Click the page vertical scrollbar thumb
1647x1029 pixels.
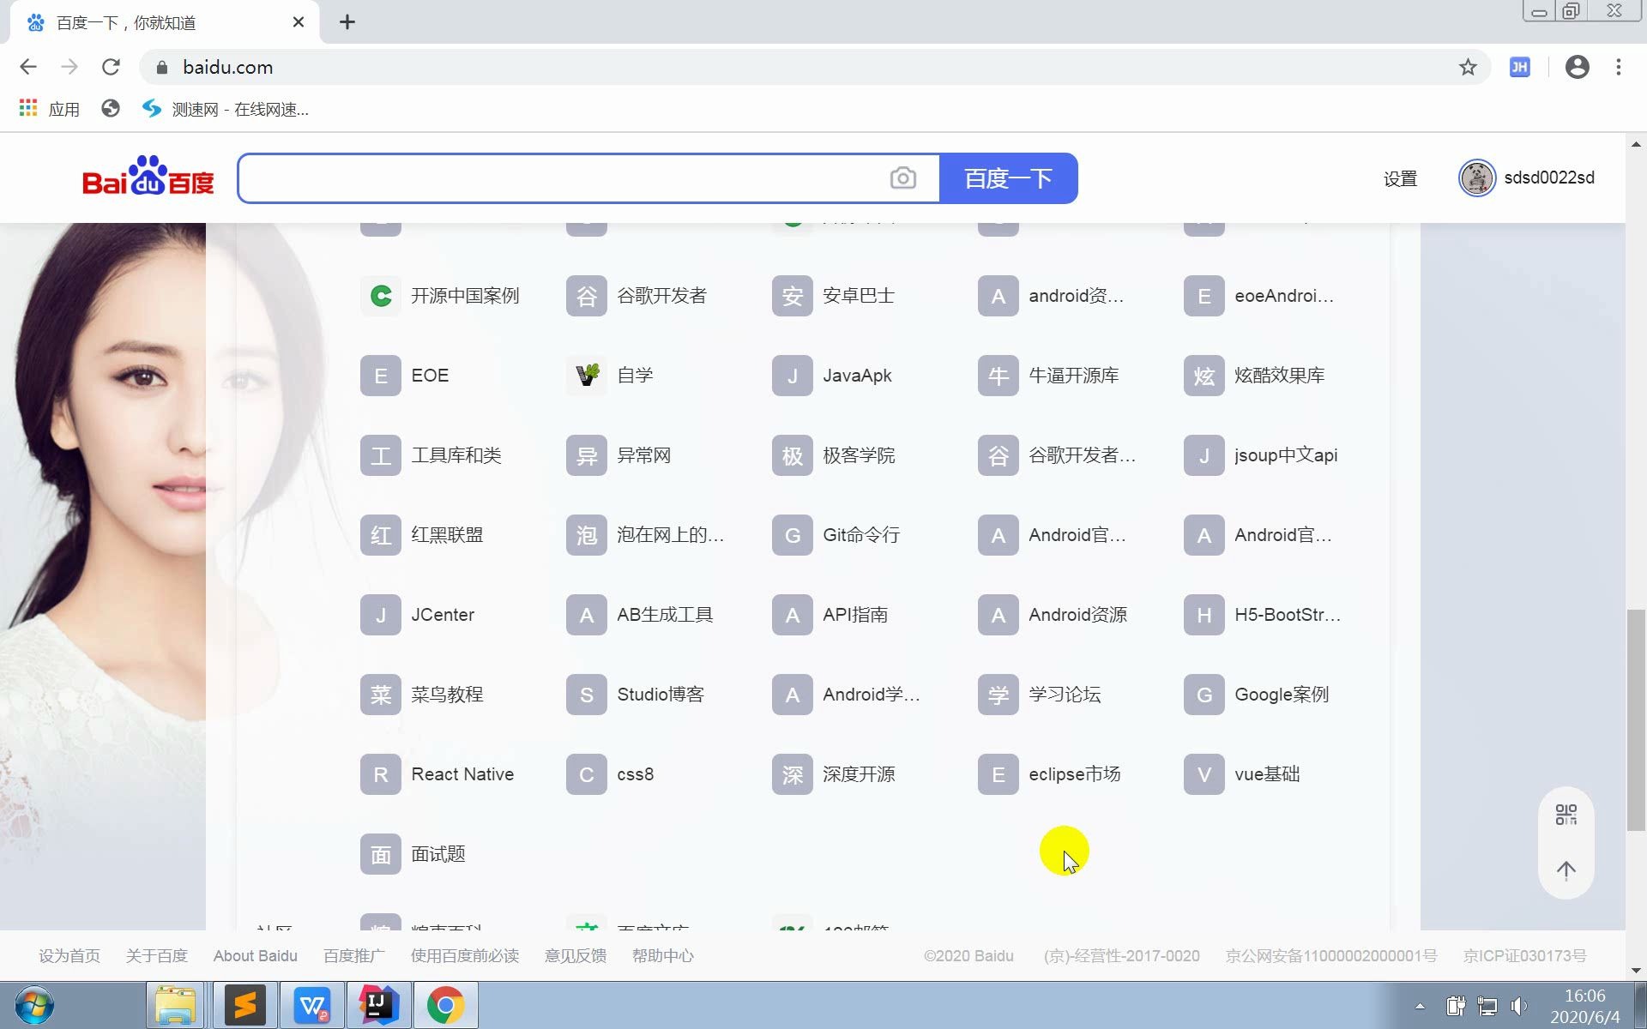point(1636,719)
